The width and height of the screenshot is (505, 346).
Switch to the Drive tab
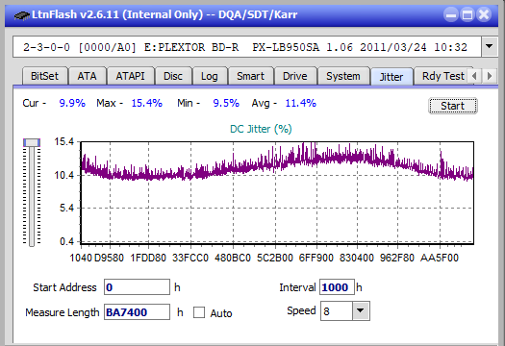click(295, 76)
